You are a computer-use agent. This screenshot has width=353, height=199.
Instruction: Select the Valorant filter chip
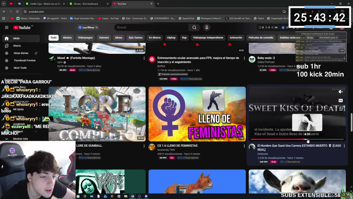pos(104,38)
